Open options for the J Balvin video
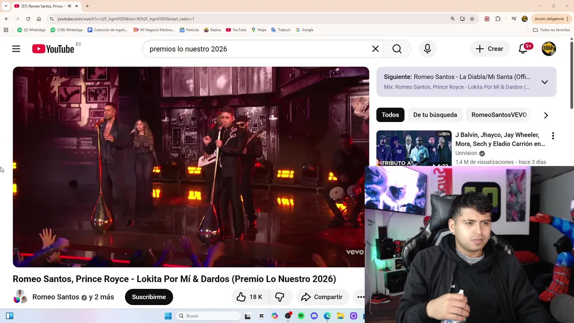Image resolution: width=574 pixels, height=323 pixels. point(553,136)
